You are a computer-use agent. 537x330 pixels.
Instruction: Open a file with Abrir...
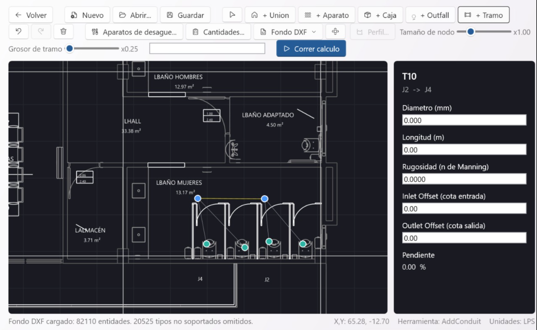tap(135, 15)
